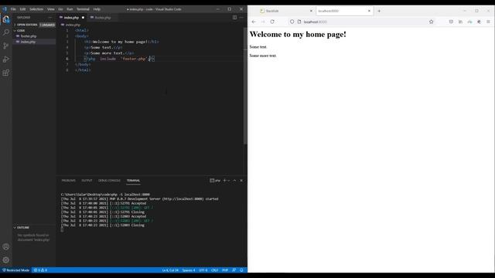Click the errors and warnings indicator
The image size is (495, 278).
40,270
